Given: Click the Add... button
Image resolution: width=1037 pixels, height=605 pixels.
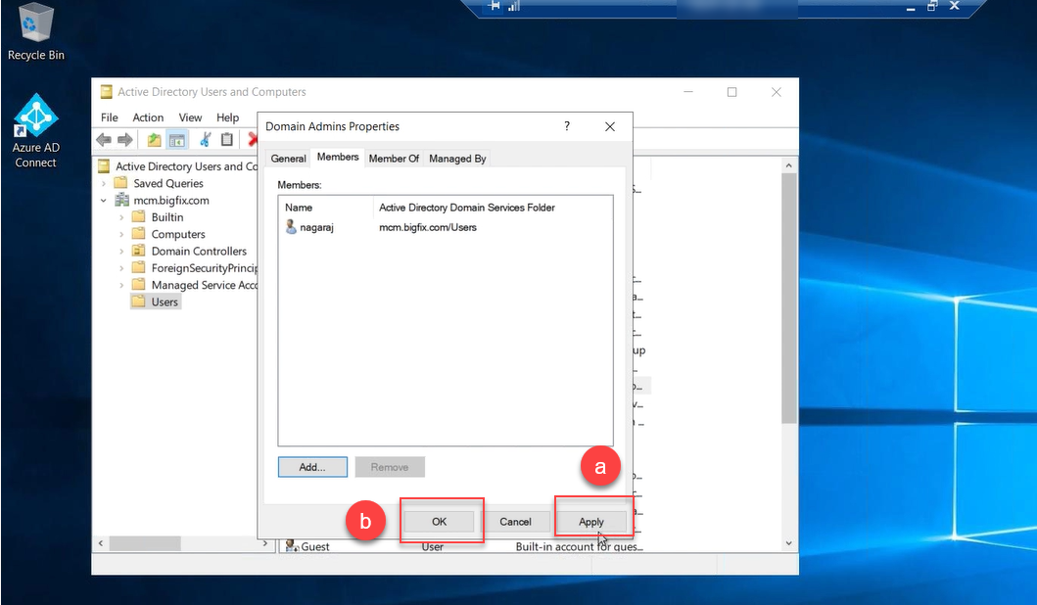Looking at the screenshot, I should 312,467.
